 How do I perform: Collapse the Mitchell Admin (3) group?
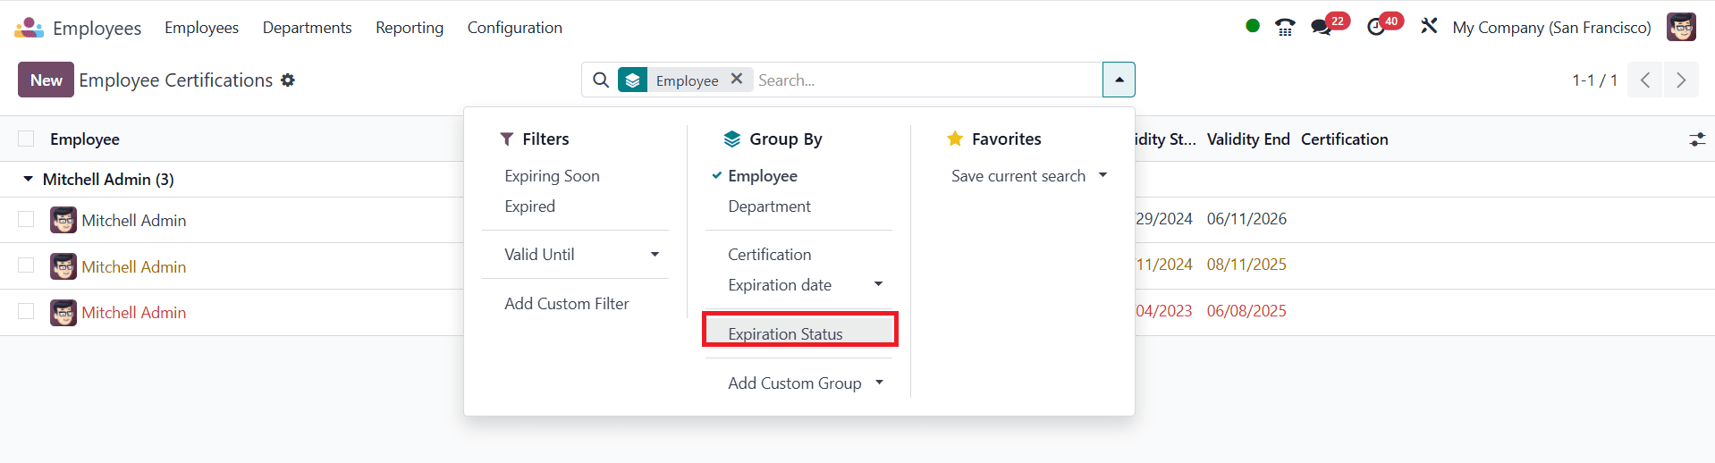[28, 180]
